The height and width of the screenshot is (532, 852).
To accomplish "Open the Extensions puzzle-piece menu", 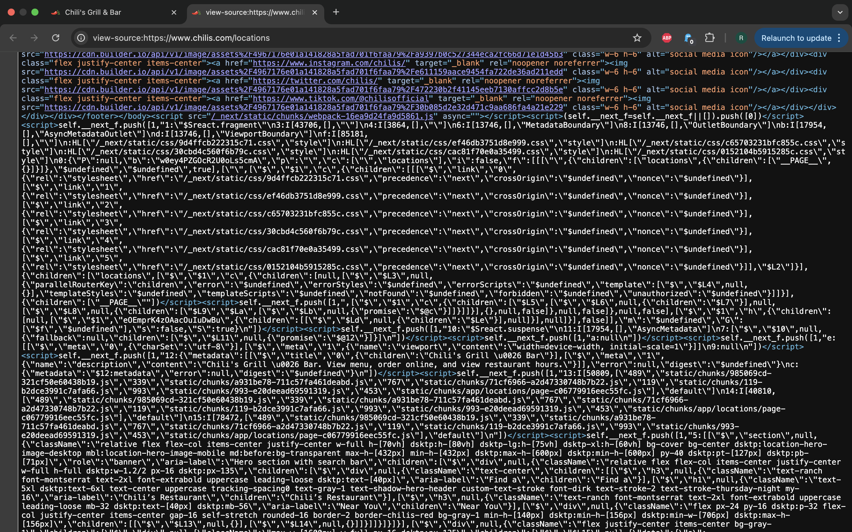I will coord(709,38).
